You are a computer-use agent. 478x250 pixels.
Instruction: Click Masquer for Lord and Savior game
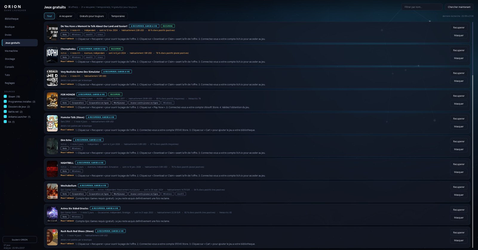tap(459, 35)
